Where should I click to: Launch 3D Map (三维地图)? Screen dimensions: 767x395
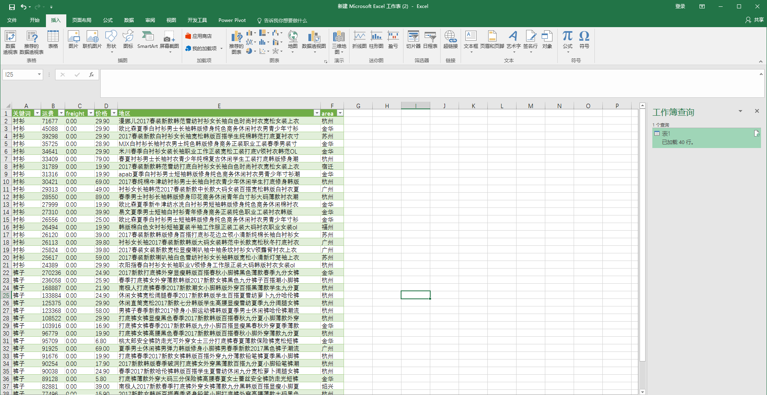coord(339,42)
